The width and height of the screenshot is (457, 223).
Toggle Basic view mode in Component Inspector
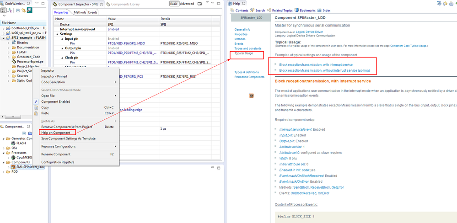point(174,4)
